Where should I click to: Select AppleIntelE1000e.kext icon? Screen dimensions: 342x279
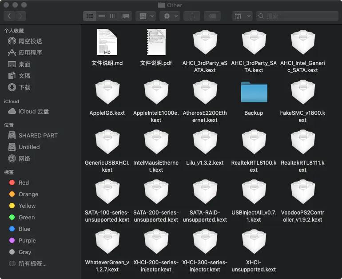156,92
